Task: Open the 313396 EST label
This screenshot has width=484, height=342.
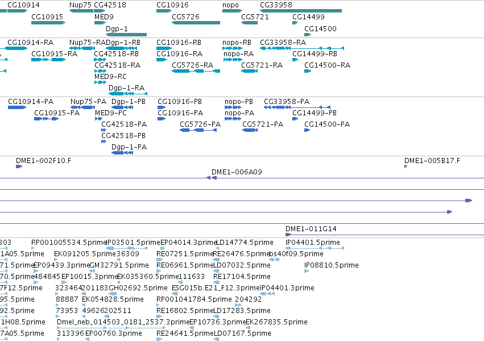Action: pyautogui.click(x=71, y=333)
